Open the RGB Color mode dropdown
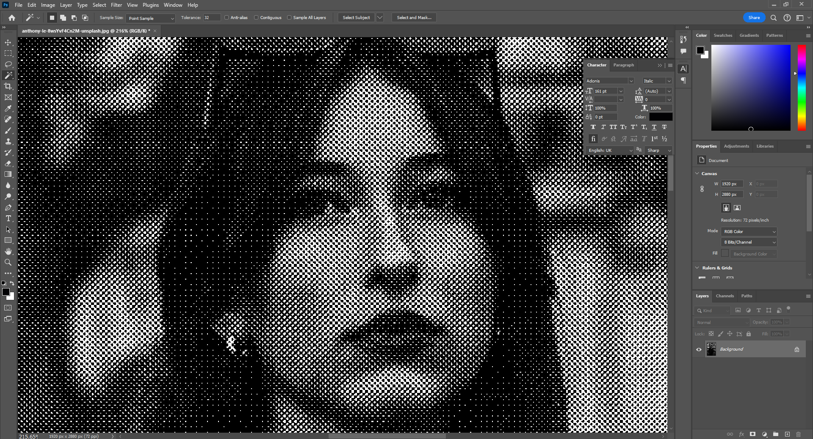 click(749, 231)
